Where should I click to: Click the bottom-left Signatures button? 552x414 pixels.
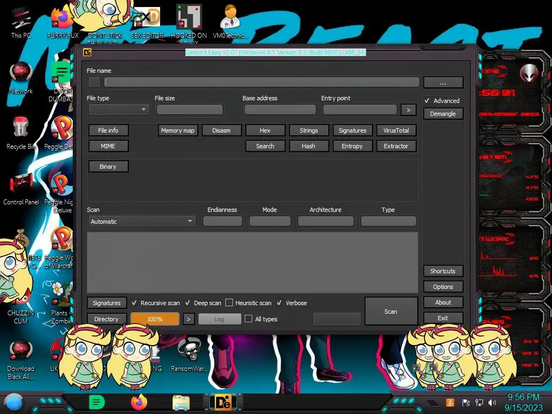(x=106, y=303)
